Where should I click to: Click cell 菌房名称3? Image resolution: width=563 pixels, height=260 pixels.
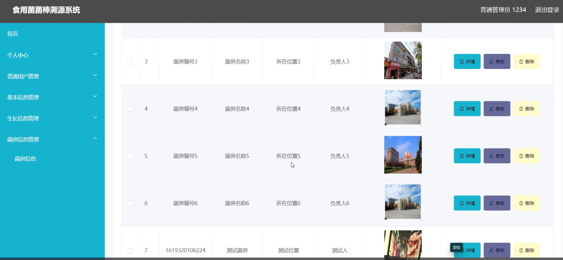point(237,62)
